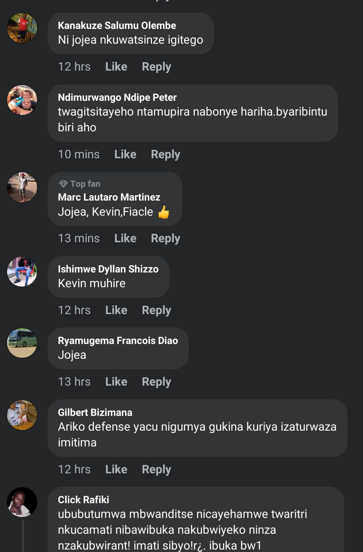Viewport: 363px width, 552px height.
Task: Open Gilbert Bizimana's name link
Action: (x=95, y=412)
